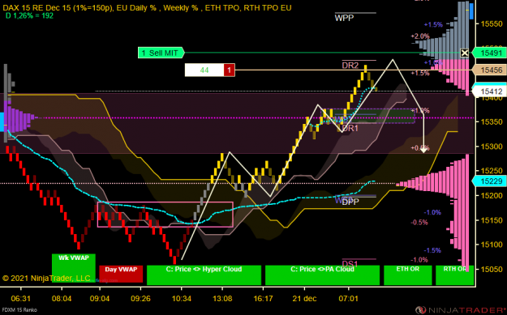Click the 15200 price axis label
507x315 pixels.
(491, 196)
